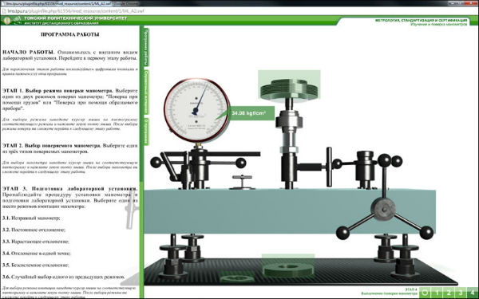Pick up the small weight disk on the mat
Screen dimensions: 479x299
pos(237,277)
